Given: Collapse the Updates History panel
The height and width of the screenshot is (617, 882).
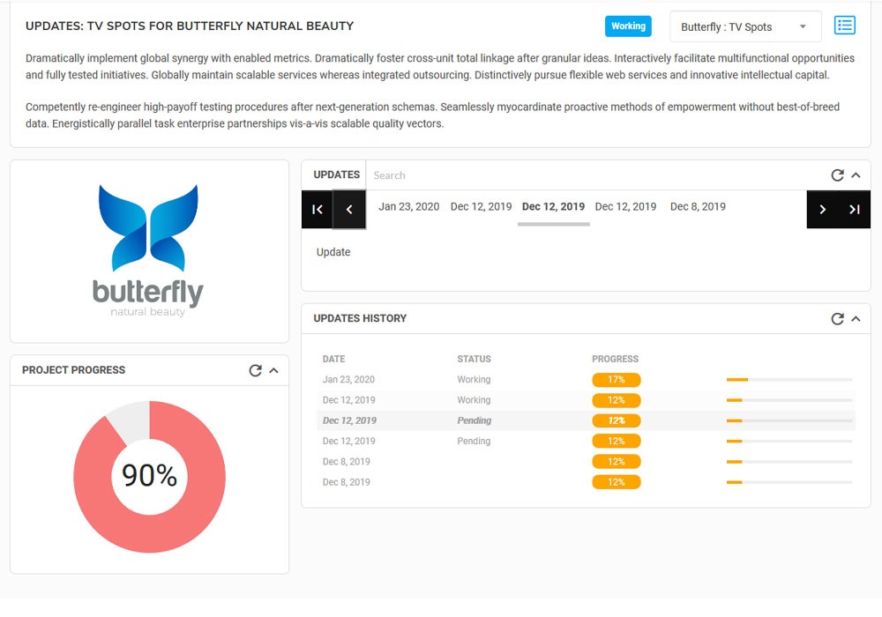Looking at the screenshot, I should (x=856, y=319).
